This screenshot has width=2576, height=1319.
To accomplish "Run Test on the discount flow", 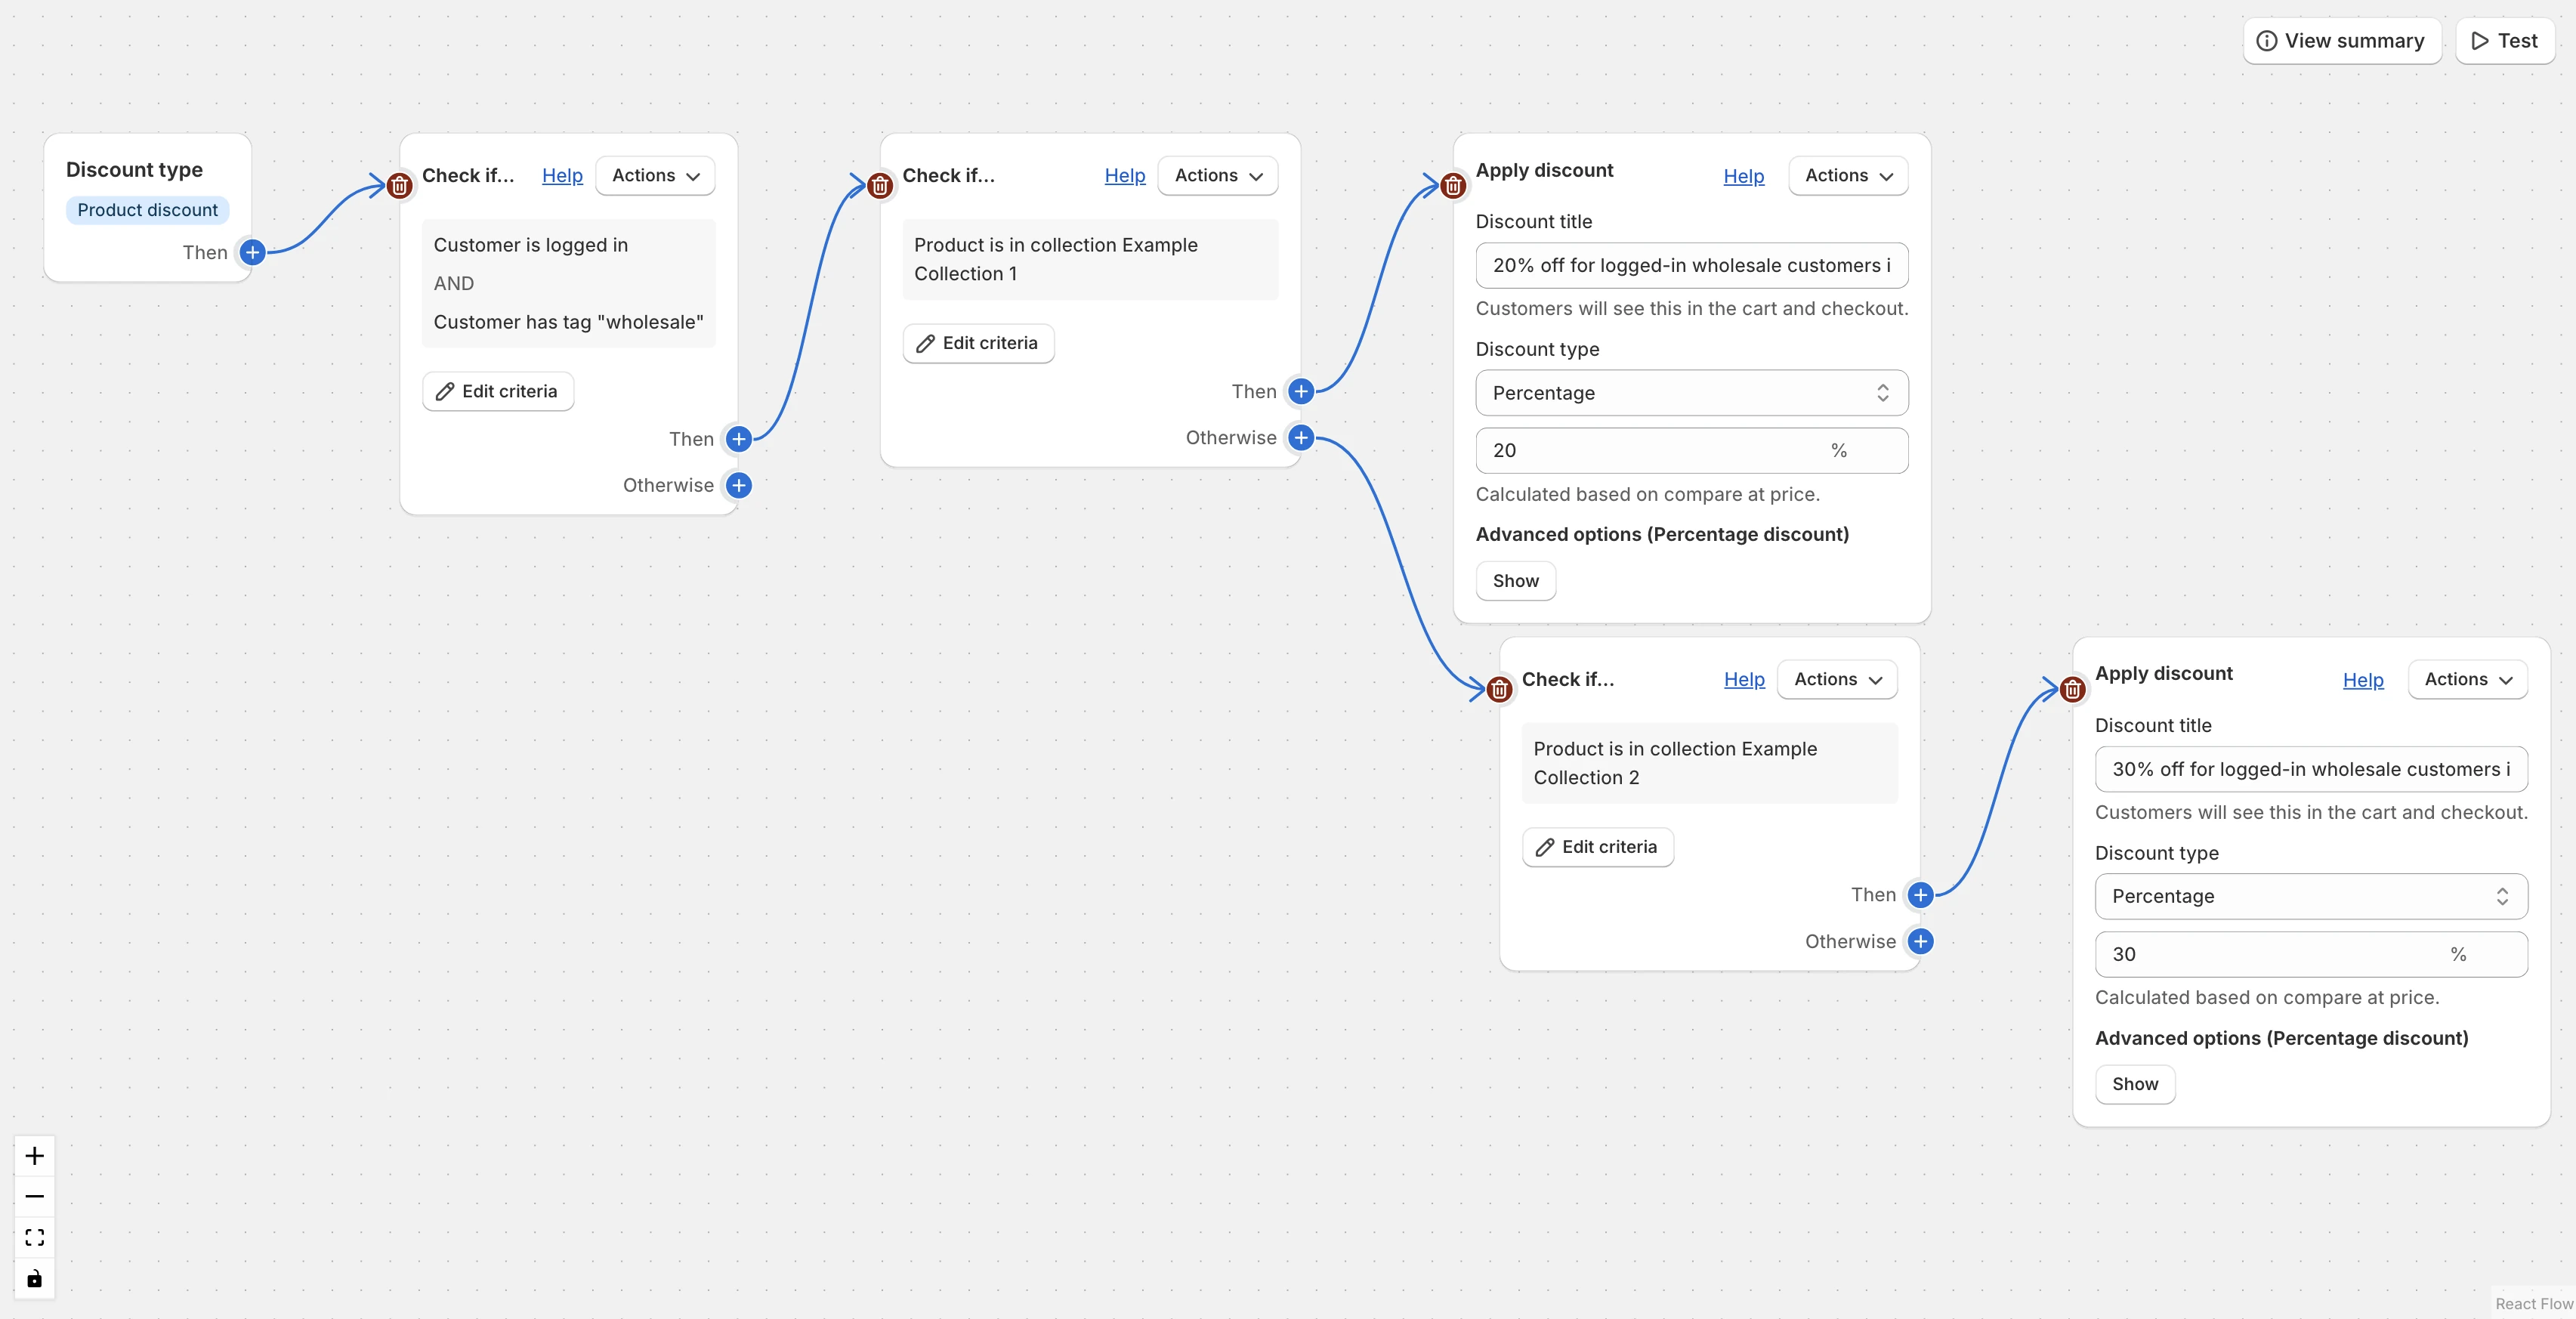I will pos(2505,41).
